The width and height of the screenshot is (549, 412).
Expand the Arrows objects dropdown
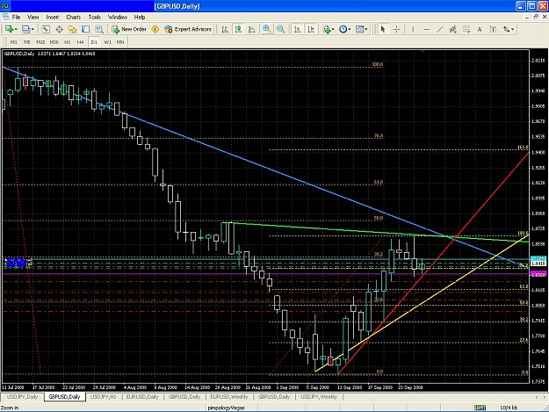point(513,29)
